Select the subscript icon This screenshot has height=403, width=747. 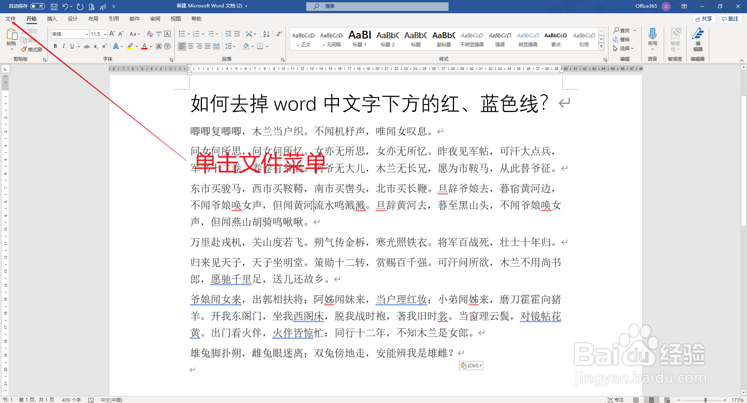95,46
